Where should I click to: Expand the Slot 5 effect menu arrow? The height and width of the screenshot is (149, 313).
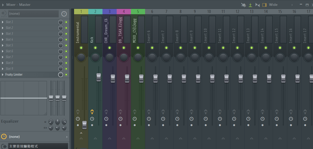(3, 45)
